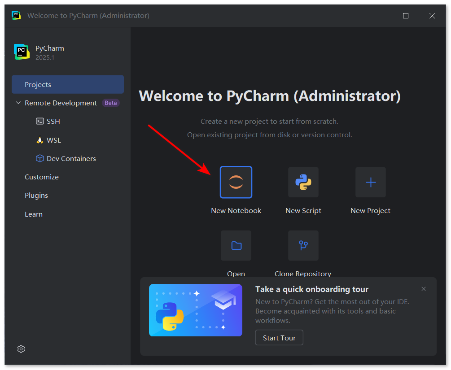Screen dimensions: 451x370
Task: Click the WSL penguin icon
Action: click(39, 140)
